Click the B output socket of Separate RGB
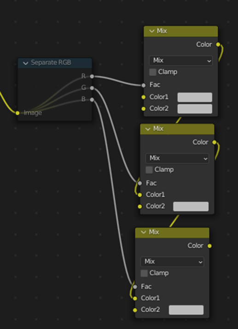The width and height of the screenshot is (238, 329). [x=92, y=100]
